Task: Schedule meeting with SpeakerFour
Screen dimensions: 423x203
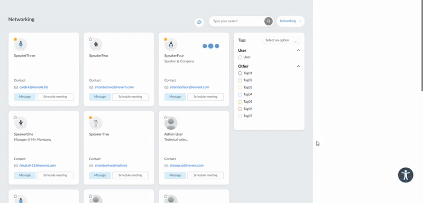Action: [x=206, y=97]
